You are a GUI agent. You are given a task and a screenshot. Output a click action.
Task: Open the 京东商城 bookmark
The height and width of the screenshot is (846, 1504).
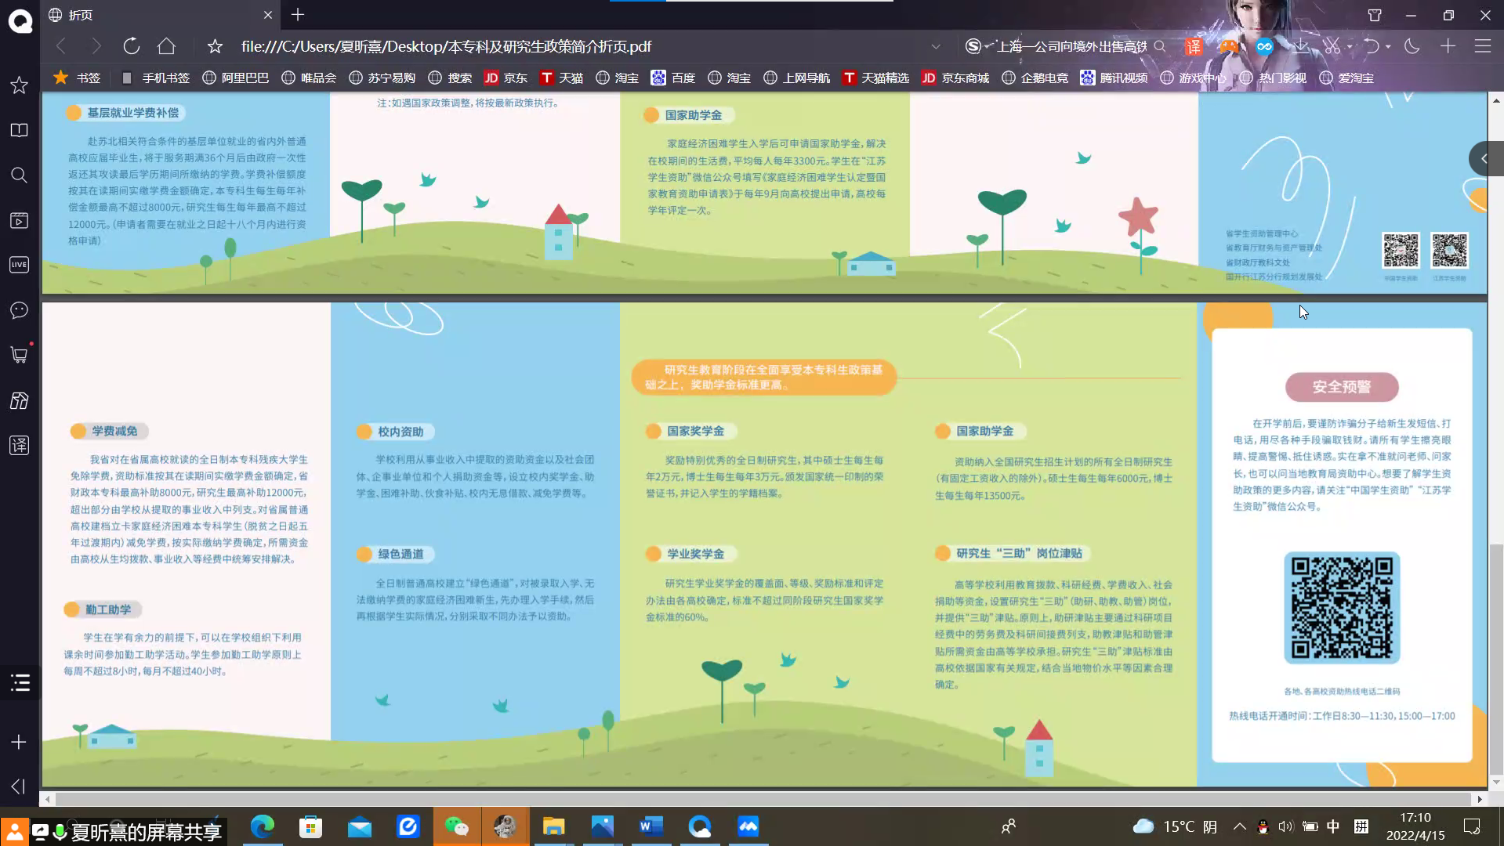(x=955, y=78)
